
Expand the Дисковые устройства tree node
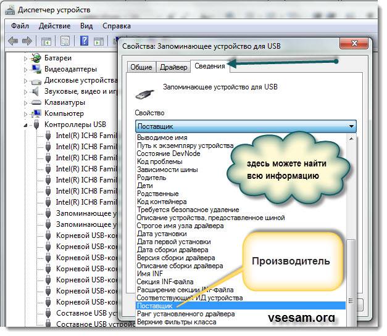coord(25,81)
